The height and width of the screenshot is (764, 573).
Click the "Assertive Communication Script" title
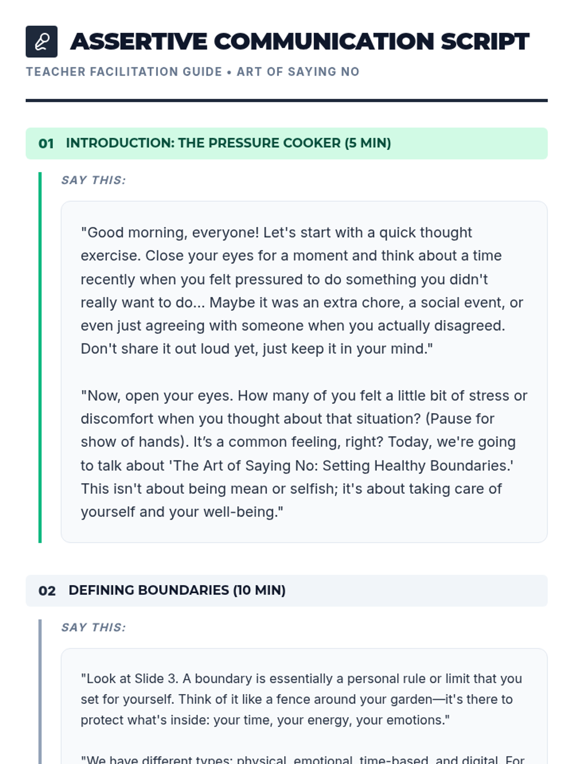[299, 42]
